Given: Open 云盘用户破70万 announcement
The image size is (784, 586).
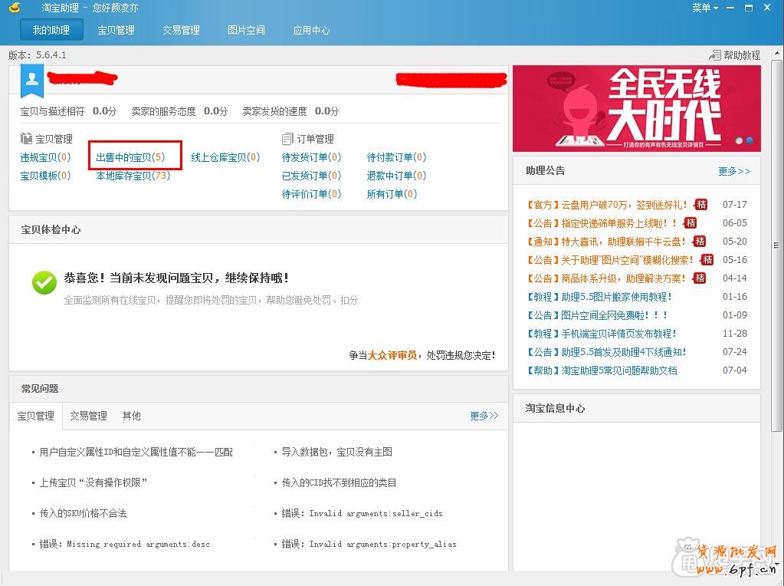Looking at the screenshot, I should pyautogui.click(x=608, y=205).
